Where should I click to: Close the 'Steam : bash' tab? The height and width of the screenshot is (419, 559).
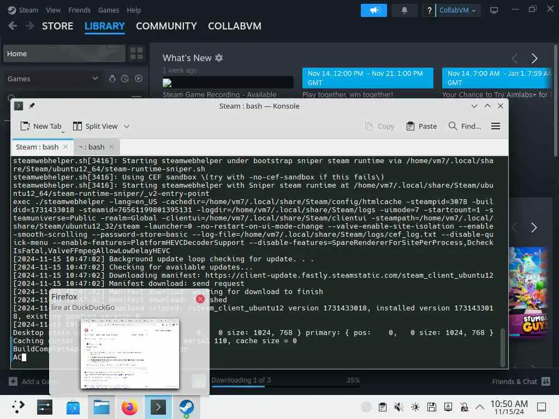click(x=66, y=147)
